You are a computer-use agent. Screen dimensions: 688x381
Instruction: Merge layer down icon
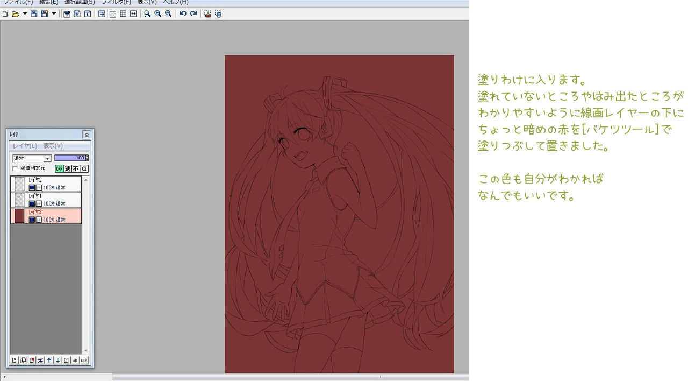[x=40, y=360]
